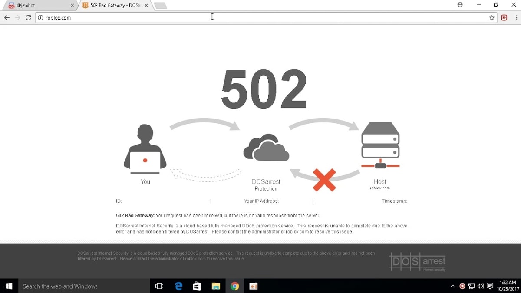Click the "Host" label under the server
This screenshot has height=293, width=521.
(x=380, y=181)
